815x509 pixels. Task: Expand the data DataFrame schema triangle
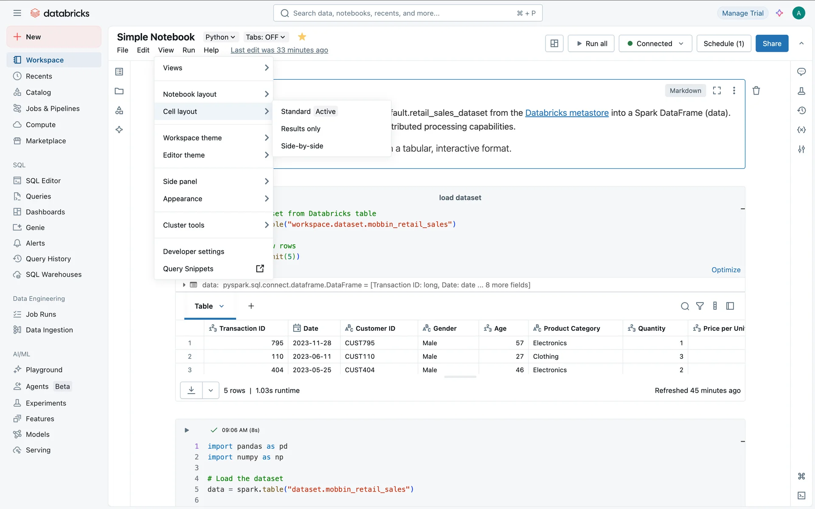[x=184, y=285]
